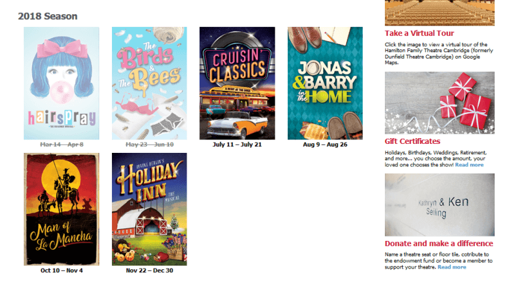Open The Birds & The Bees poster

tap(149, 83)
